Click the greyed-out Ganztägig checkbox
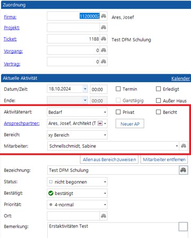191x238 pixels. coord(118,100)
